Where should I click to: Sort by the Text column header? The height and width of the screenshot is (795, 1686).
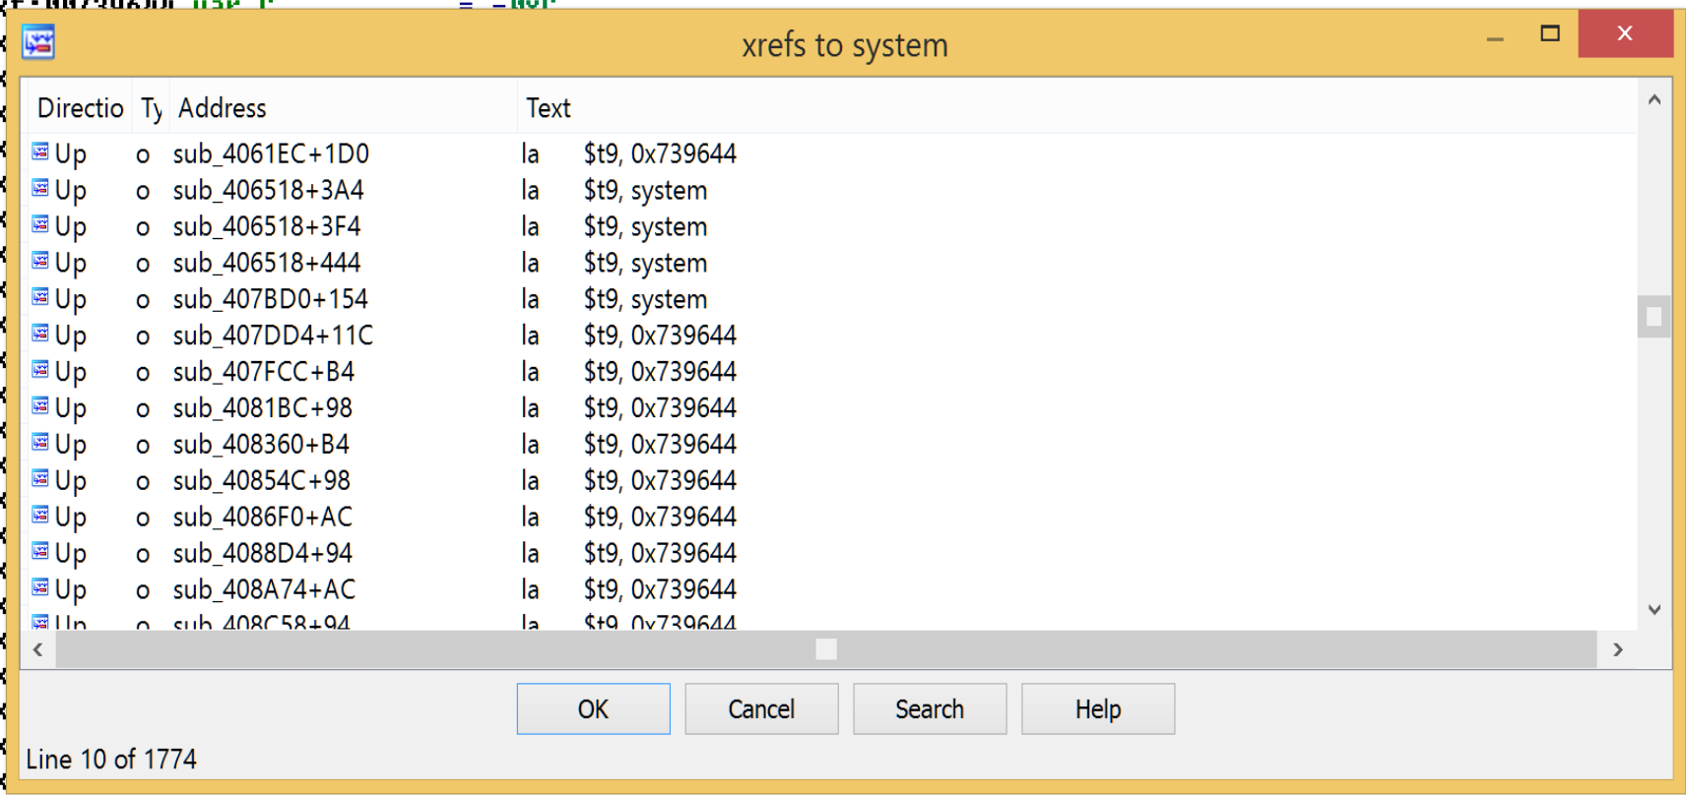pos(1076,107)
